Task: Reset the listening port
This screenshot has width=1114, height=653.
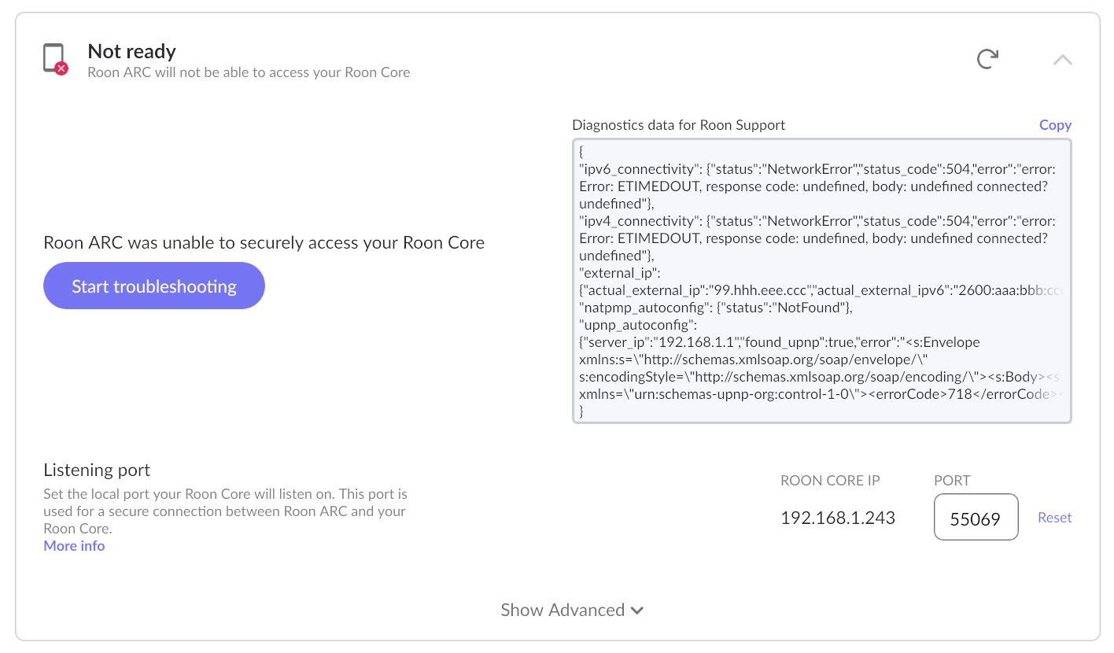Action: (1054, 518)
